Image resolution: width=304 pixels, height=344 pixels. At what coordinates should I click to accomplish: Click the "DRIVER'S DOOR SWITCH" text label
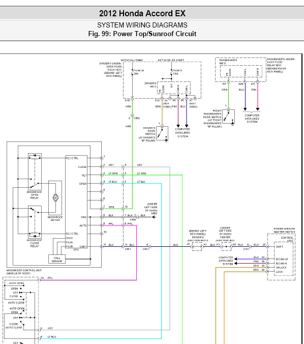149,131
